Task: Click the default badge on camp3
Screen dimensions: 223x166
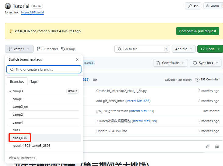Action: pos(73,91)
